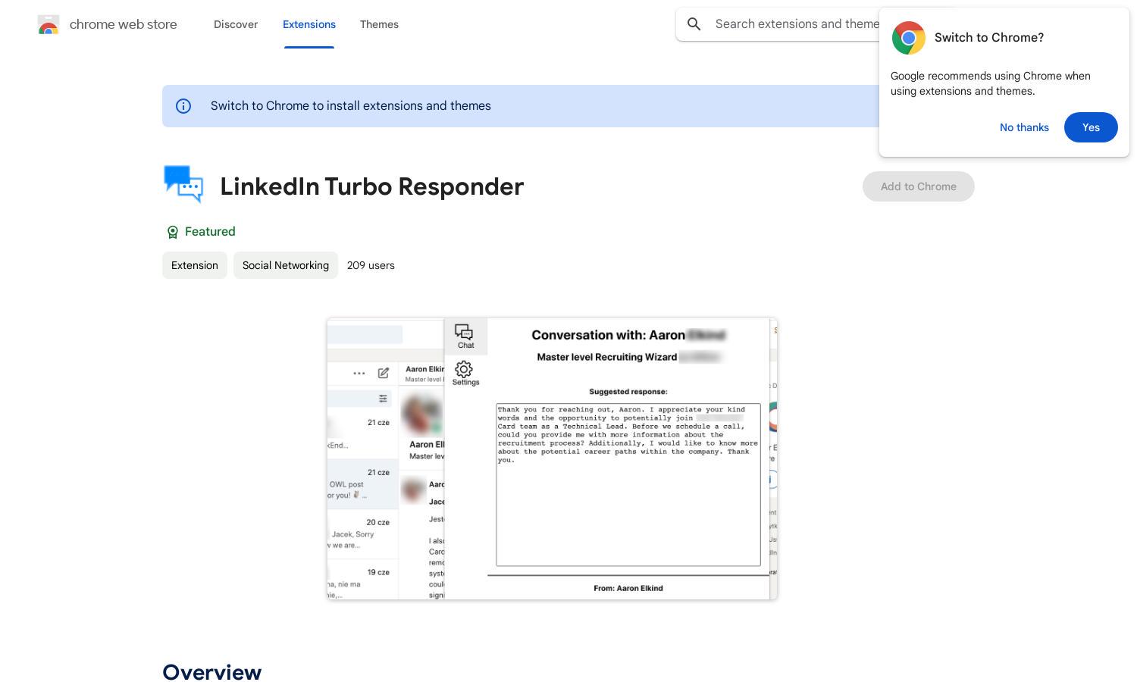The height and width of the screenshot is (682, 1137).
Task: Click the Chrome Web Store logo icon
Action: 49,24
